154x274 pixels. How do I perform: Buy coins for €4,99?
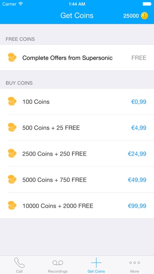[139, 128]
